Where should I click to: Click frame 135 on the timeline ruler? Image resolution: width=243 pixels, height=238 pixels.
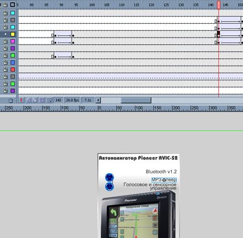point(196,5)
